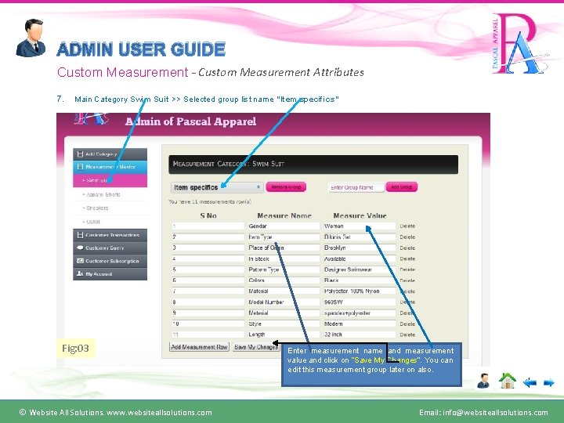Click the info@websiteallsolutions.com email link
The width and height of the screenshot is (564, 423).
(495, 413)
